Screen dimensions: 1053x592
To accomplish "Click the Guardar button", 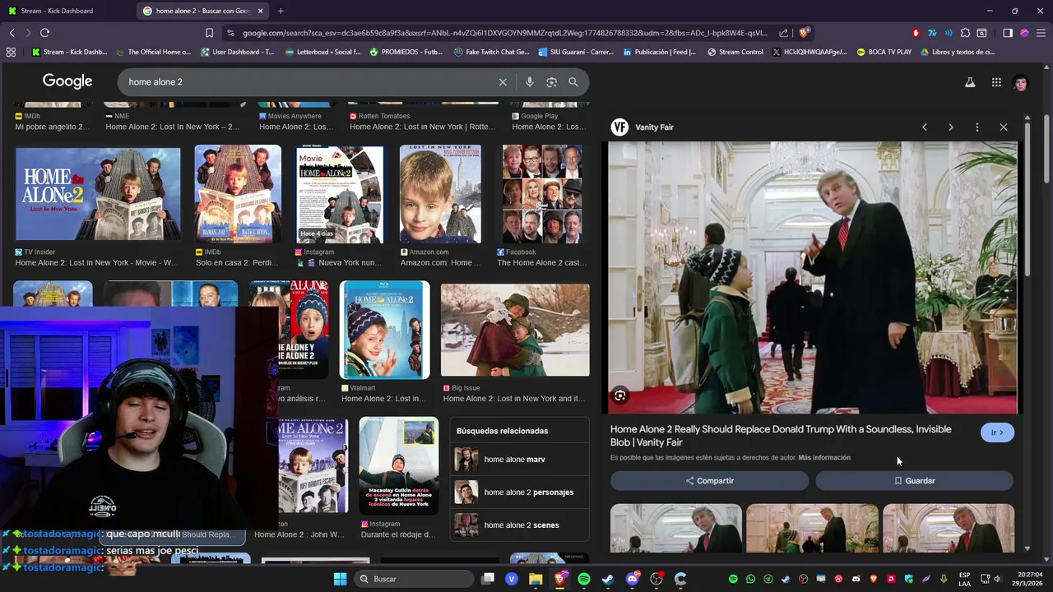I will tap(914, 481).
